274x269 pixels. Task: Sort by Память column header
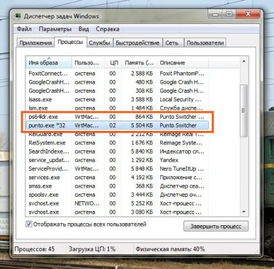(x=139, y=63)
